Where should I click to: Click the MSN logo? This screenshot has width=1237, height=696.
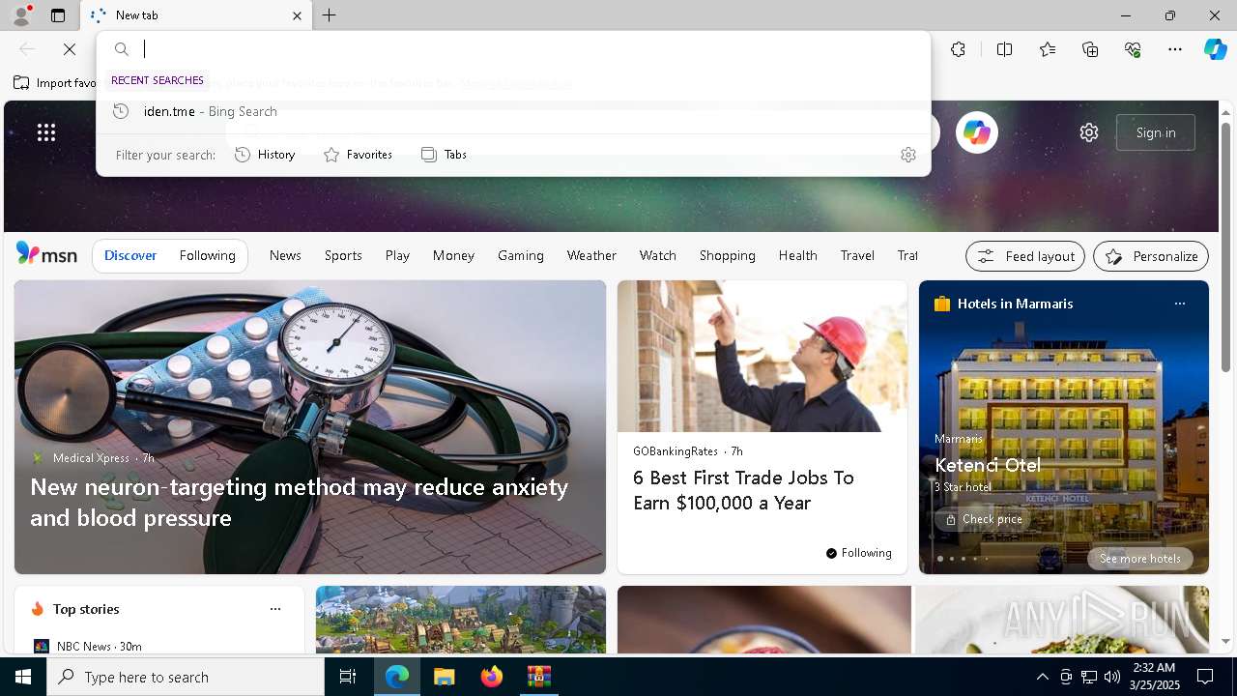pos(46,254)
